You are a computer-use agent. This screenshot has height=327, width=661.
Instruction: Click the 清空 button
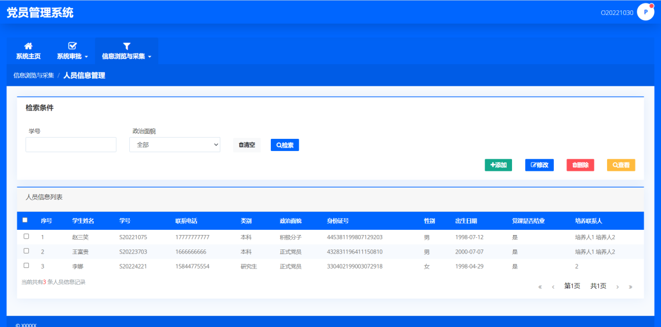point(246,145)
